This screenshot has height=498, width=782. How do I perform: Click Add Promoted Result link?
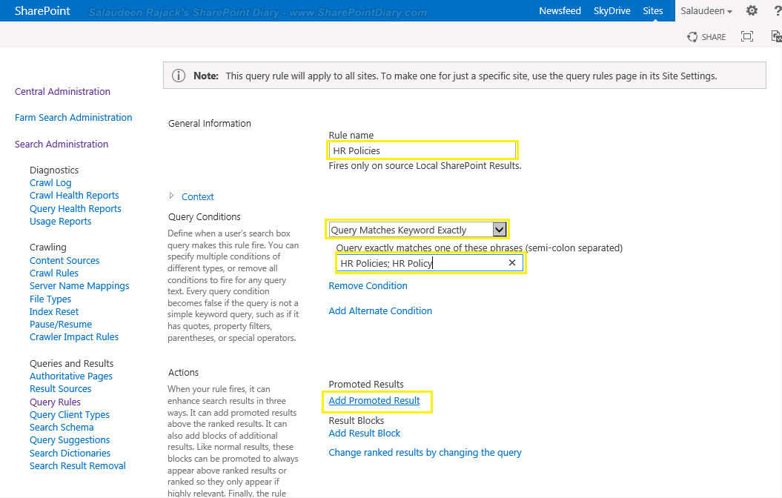[374, 400]
